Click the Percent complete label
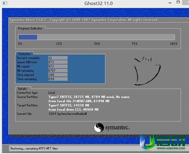Screen dimensions: 189x154 tap(28, 58)
